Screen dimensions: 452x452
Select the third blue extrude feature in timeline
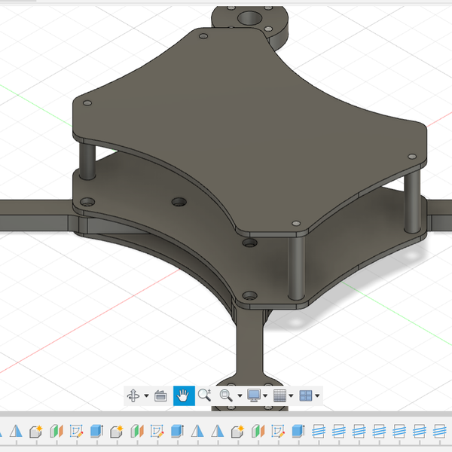(x=298, y=432)
